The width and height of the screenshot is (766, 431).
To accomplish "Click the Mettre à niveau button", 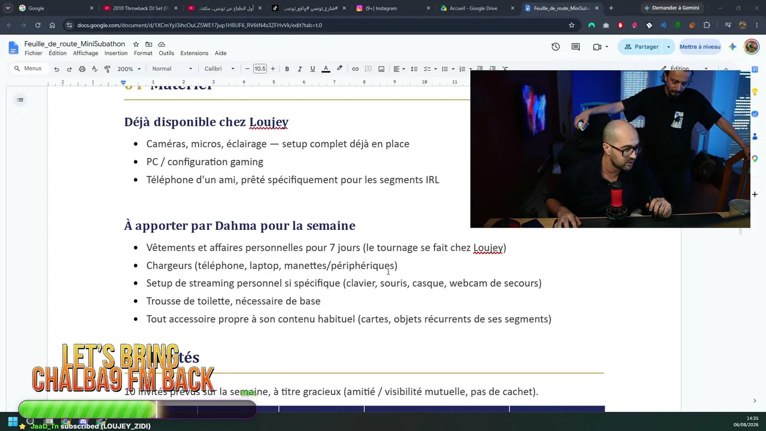I will [x=700, y=47].
